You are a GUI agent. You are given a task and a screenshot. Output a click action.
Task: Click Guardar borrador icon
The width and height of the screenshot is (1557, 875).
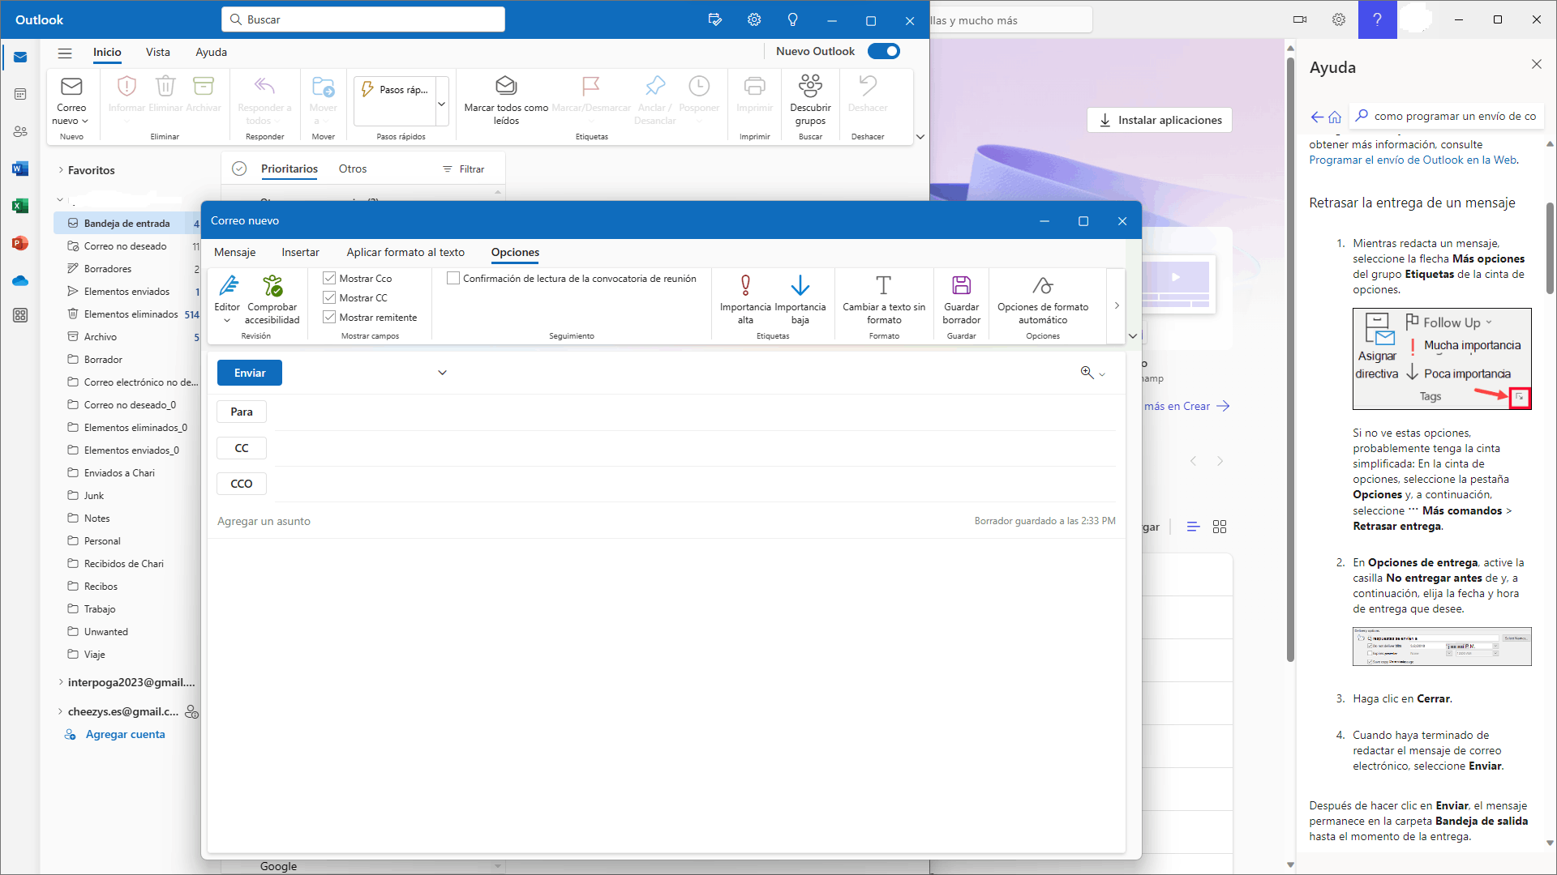click(961, 287)
